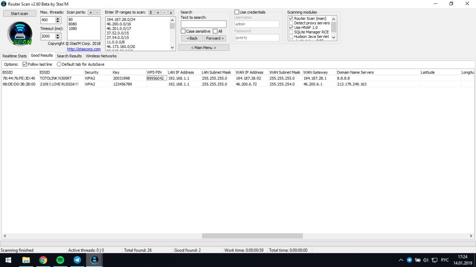This screenshot has height=267, width=476.
Task: Toggle Case sensitive search option
Action: coord(183,31)
